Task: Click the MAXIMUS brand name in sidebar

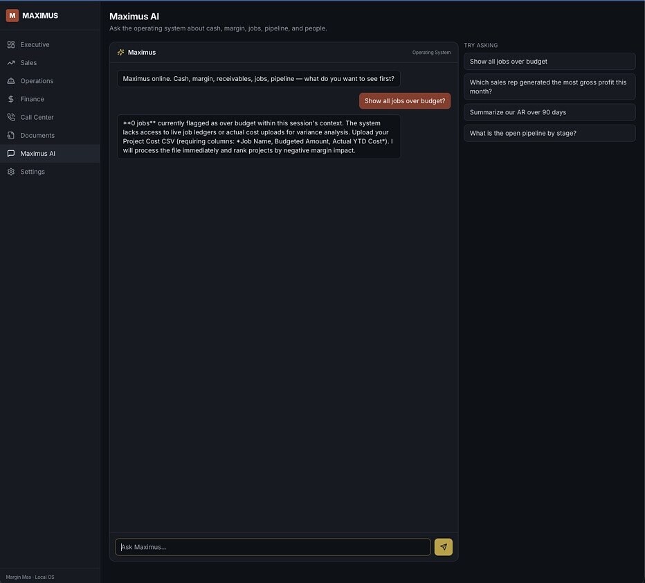Action: (x=40, y=16)
